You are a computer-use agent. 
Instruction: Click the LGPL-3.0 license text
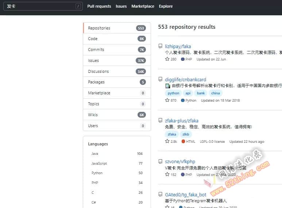[x=212, y=142]
